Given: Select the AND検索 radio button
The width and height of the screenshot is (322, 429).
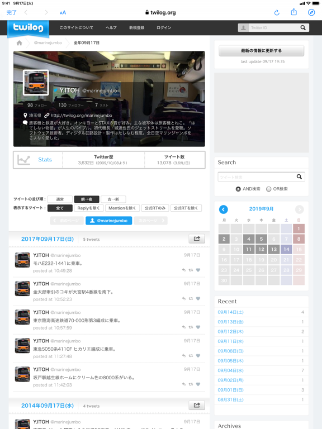Looking at the screenshot, I should [x=238, y=189].
